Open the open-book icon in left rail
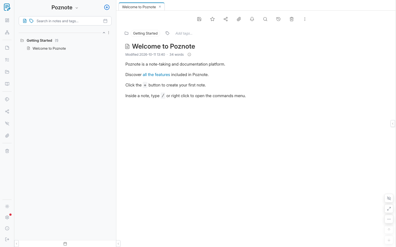The height and width of the screenshot is (247, 396). point(7,84)
